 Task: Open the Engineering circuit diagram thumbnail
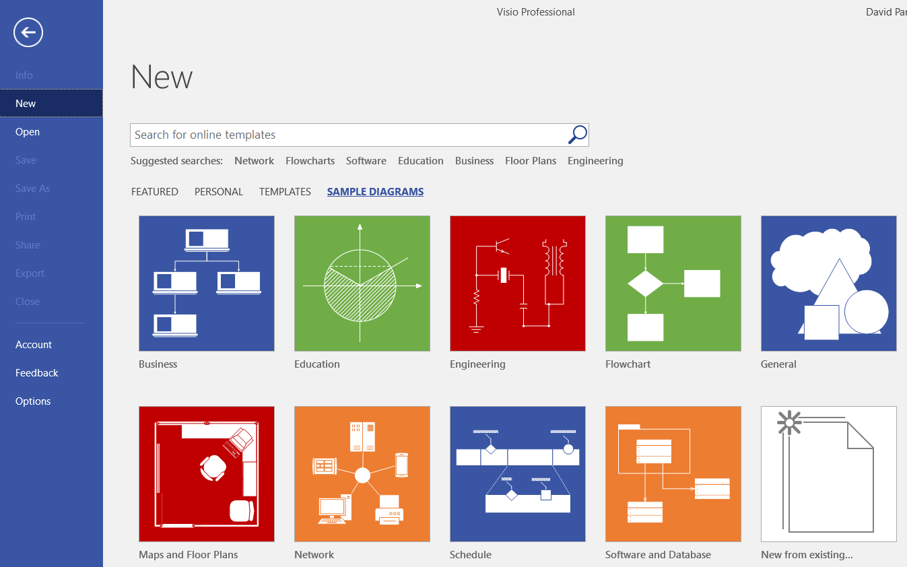(518, 283)
